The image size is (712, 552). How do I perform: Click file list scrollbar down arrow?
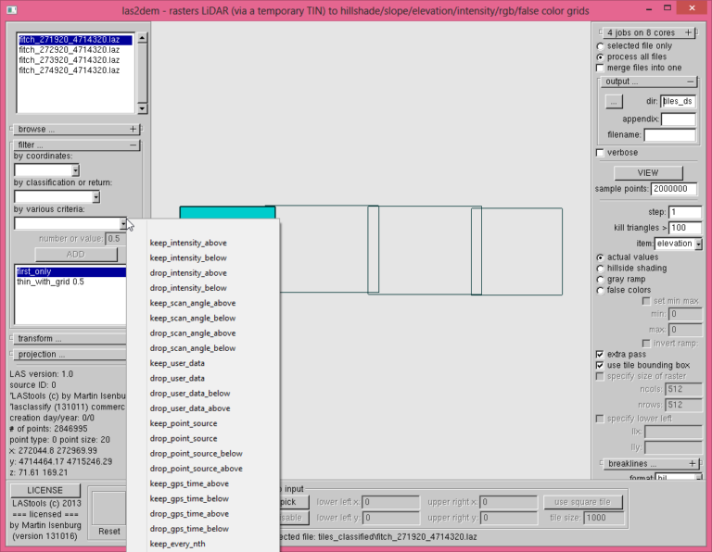click(142, 109)
